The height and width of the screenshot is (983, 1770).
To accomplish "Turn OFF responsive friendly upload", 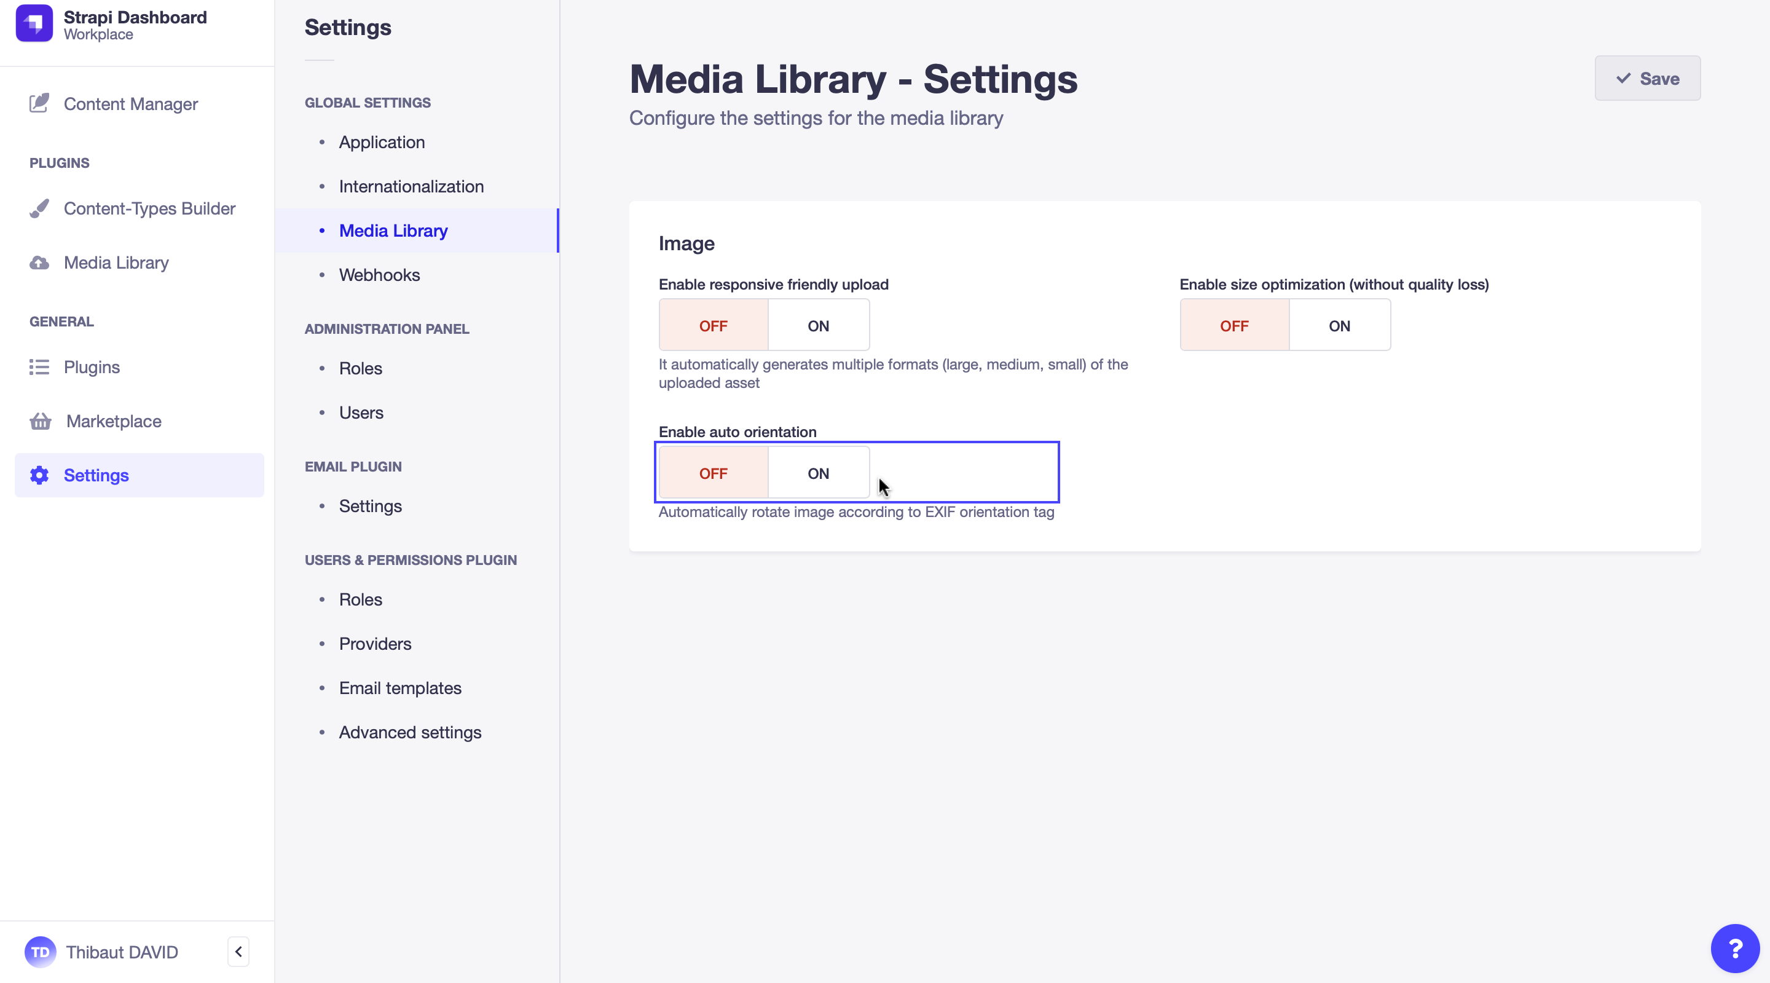I will [713, 325].
